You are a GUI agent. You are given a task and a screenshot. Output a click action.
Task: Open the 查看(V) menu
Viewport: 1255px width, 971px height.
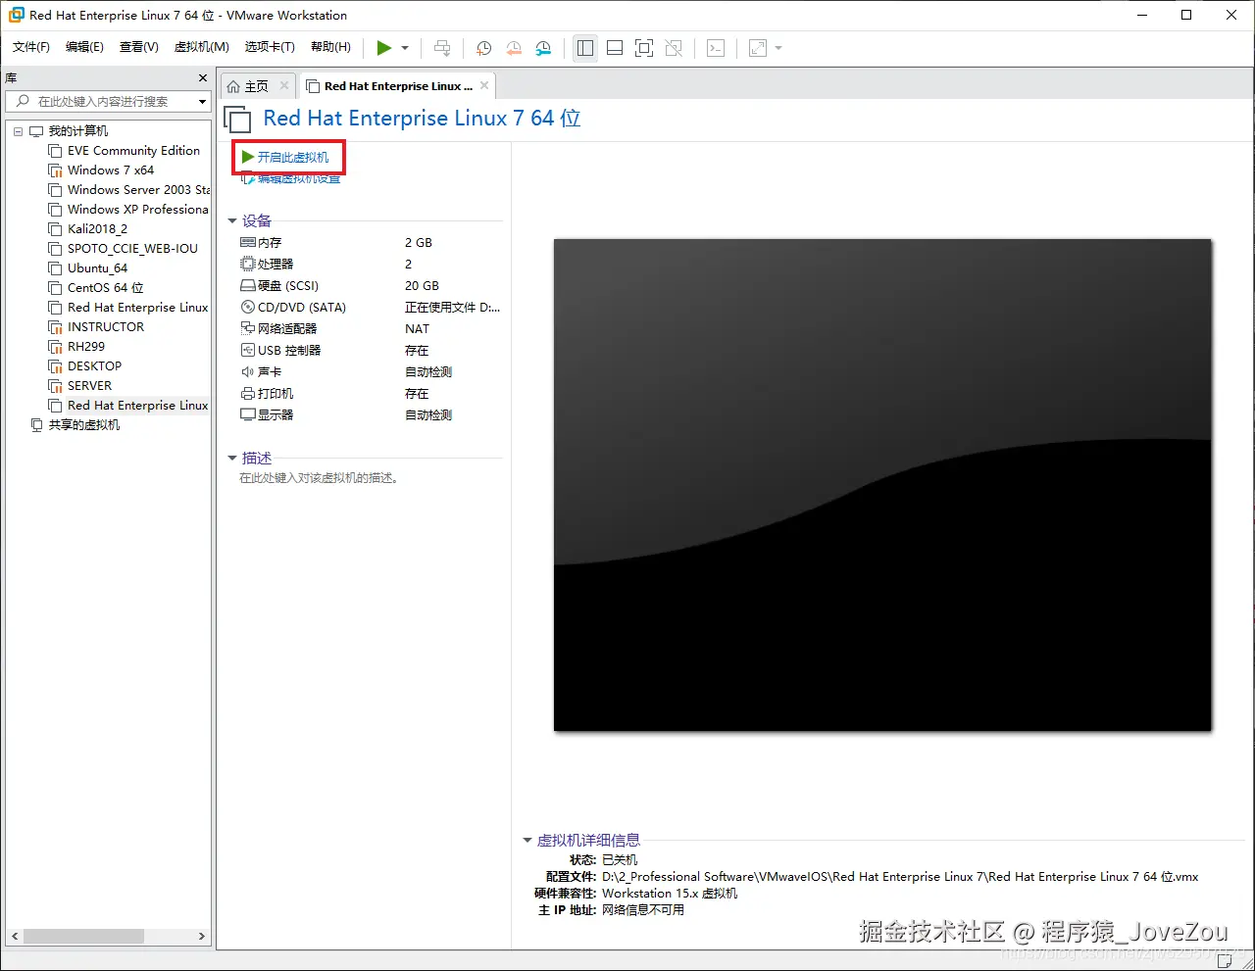coord(139,47)
